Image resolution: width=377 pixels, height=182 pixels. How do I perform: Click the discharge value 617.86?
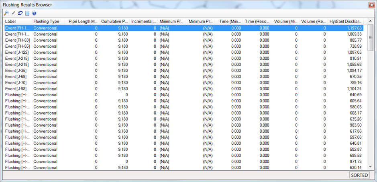pos(356,131)
